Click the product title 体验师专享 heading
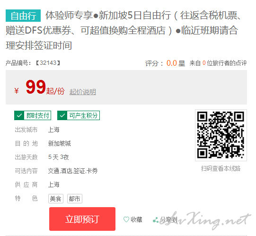Screen dimensions: 256x236 [x=124, y=30]
